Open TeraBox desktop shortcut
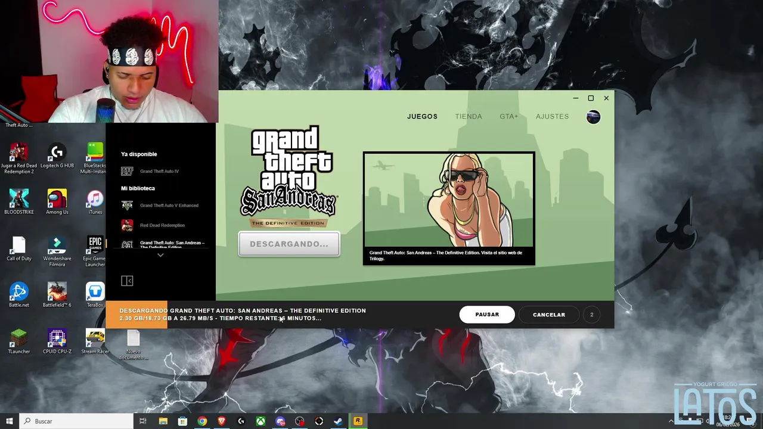The image size is (763, 429). click(x=95, y=295)
